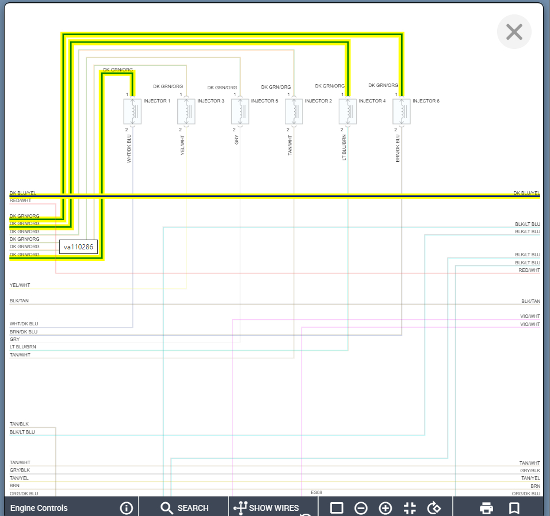Rotate the diagram using the rotate icon
Image resolution: width=550 pixels, height=516 pixels.
(x=434, y=508)
